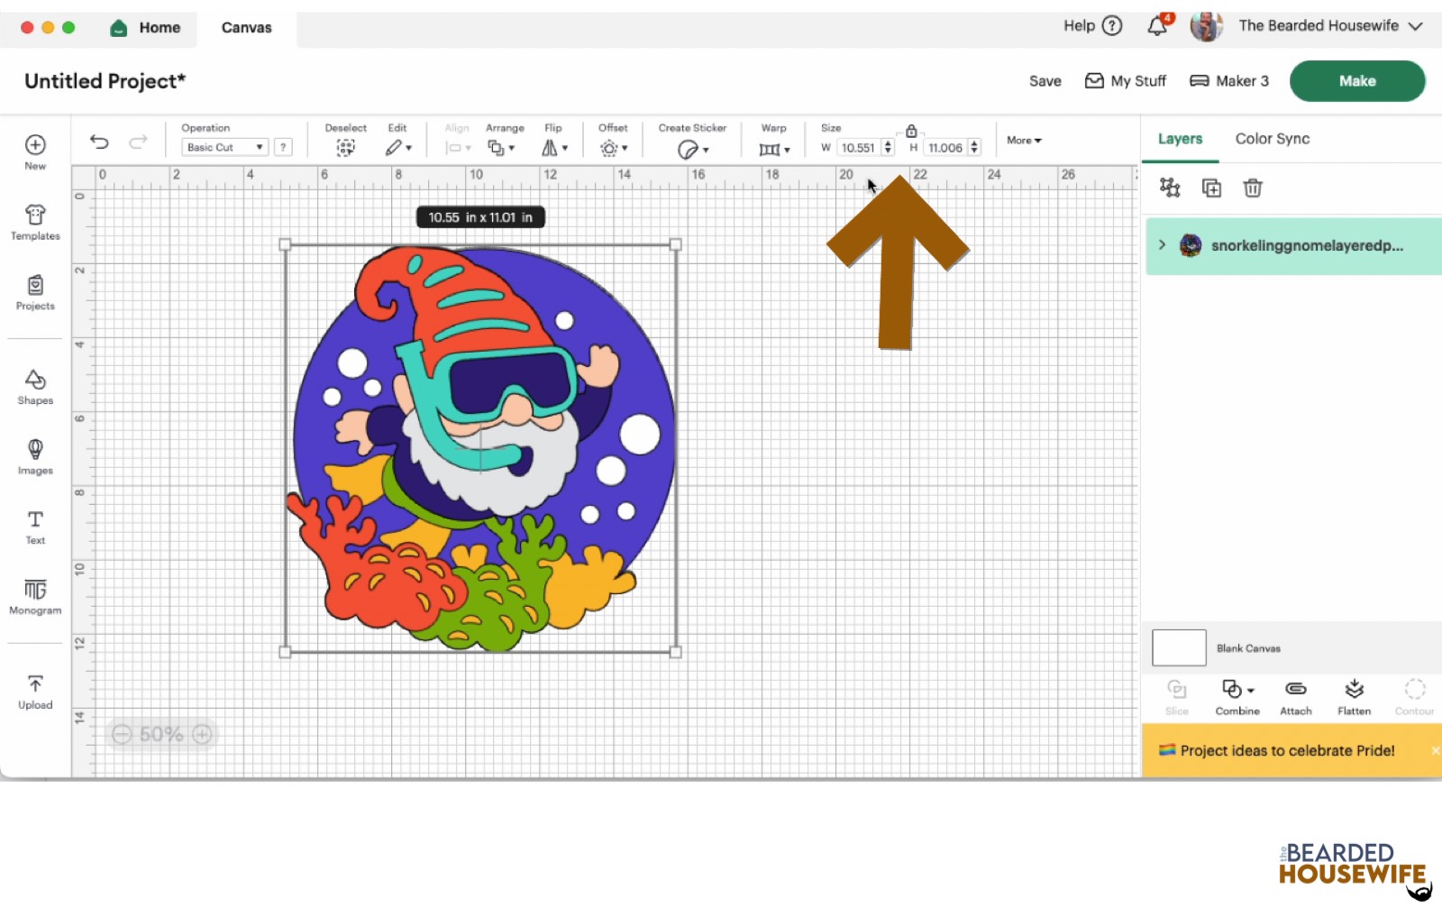
Task: Click the height stepper arrows
Action: click(974, 148)
